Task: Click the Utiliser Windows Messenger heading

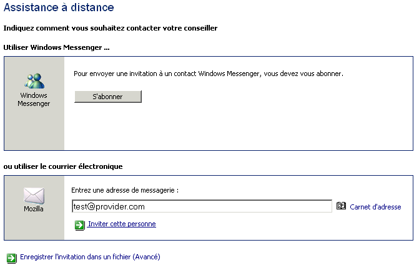Action: [x=57, y=47]
